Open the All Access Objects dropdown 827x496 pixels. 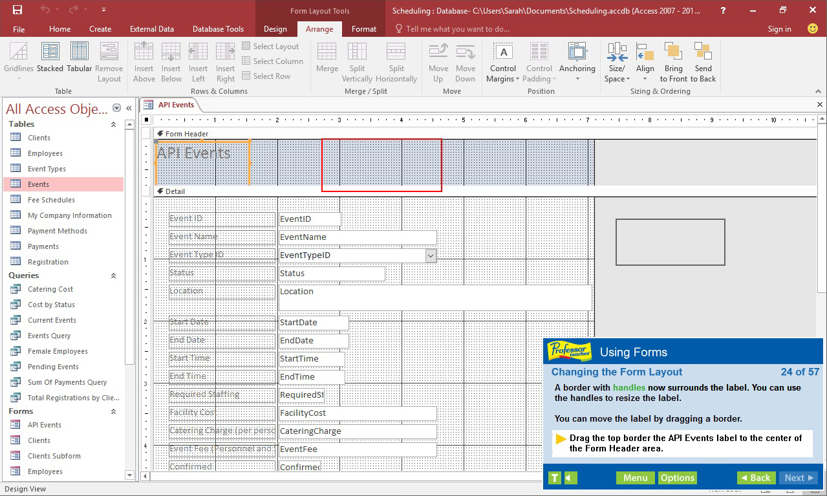tap(116, 109)
